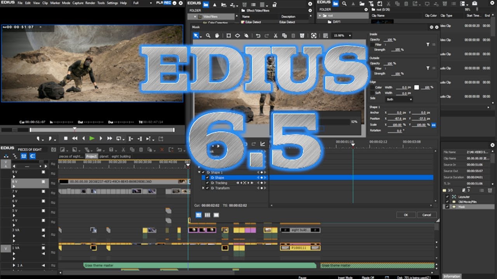Click the Copy icon in Mask toolbar
Viewport: 497px width, 279px height.
click(x=284, y=36)
